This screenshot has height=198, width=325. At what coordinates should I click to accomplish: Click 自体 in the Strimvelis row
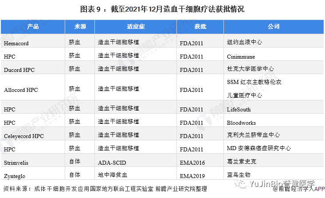click(74, 162)
